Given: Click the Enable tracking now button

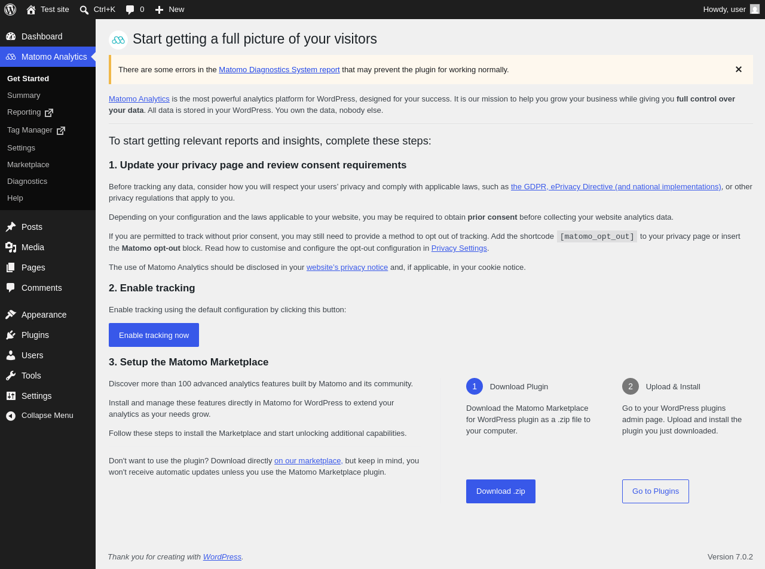Looking at the screenshot, I should [154, 335].
